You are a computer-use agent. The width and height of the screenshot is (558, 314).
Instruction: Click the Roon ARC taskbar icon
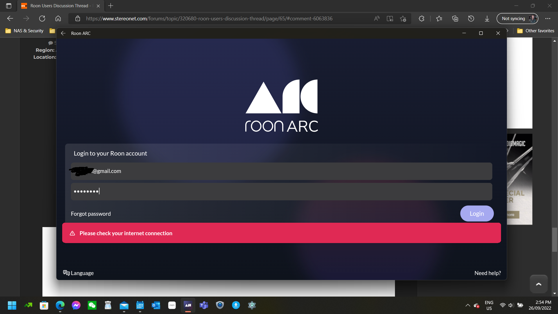click(x=188, y=306)
